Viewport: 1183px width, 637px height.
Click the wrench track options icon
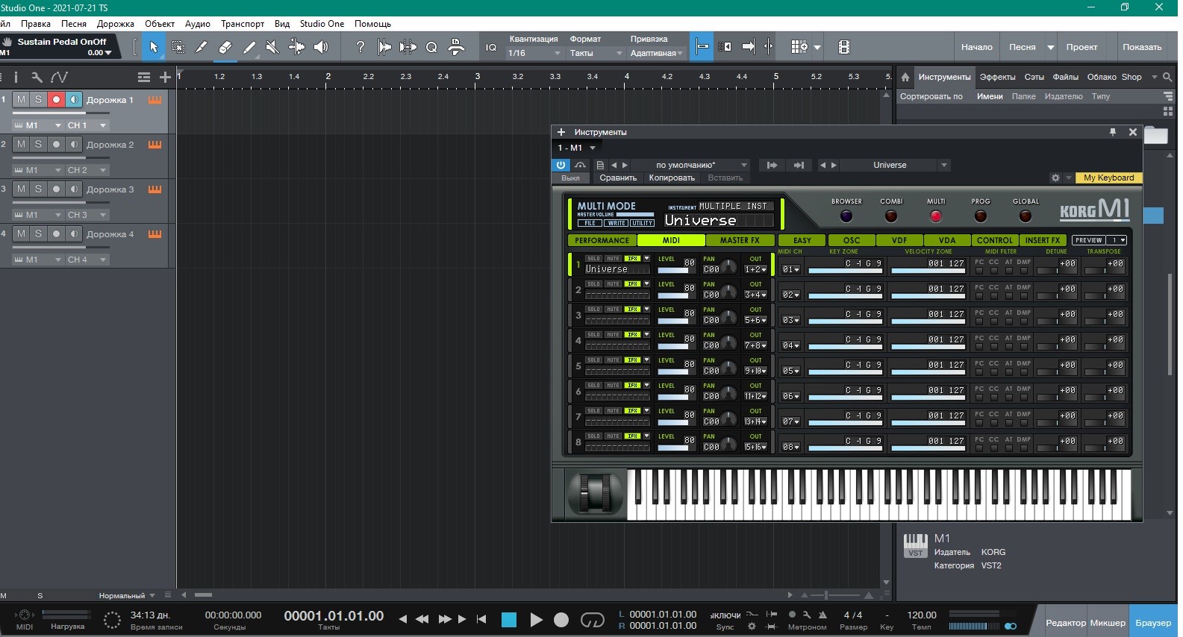(x=37, y=77)
